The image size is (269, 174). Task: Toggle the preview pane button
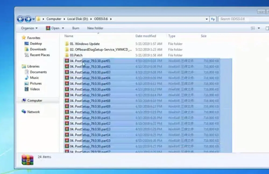[267, 28]
